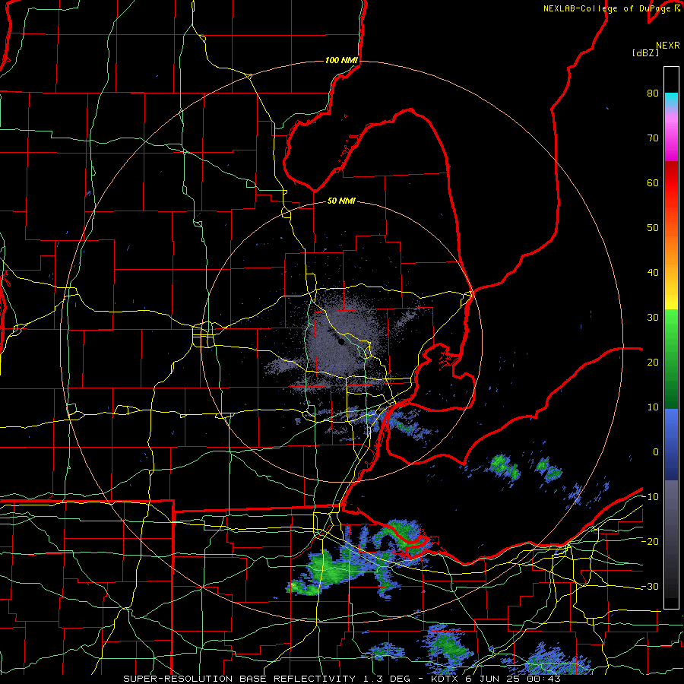Click the 80 value on the dBZ scale
The image size is (684, 684).
point(653,93)
